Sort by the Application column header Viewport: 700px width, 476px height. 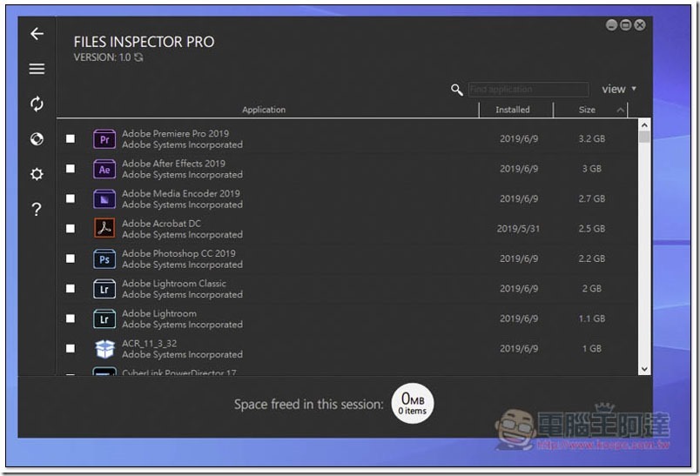tap(264, 110)
